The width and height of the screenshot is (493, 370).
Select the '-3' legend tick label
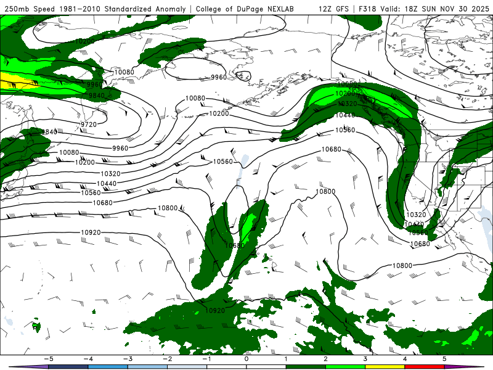(128, 359)
